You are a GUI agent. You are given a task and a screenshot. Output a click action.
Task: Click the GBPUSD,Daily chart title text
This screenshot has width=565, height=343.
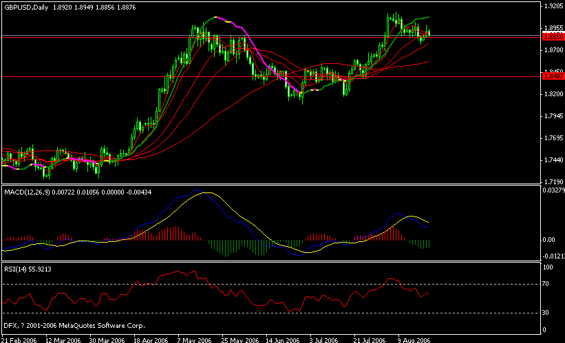(26, 7)
